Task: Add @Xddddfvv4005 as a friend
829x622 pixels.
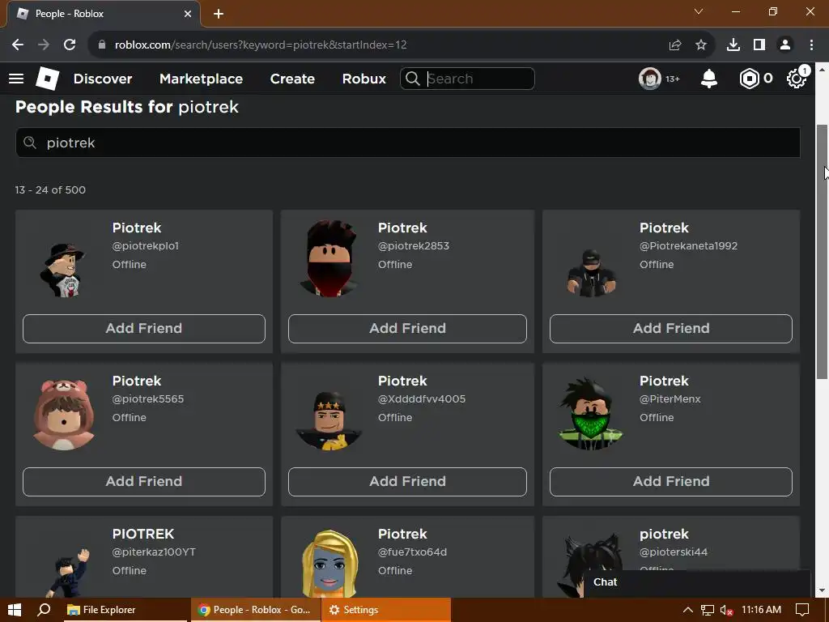Action: pos(407,481)
